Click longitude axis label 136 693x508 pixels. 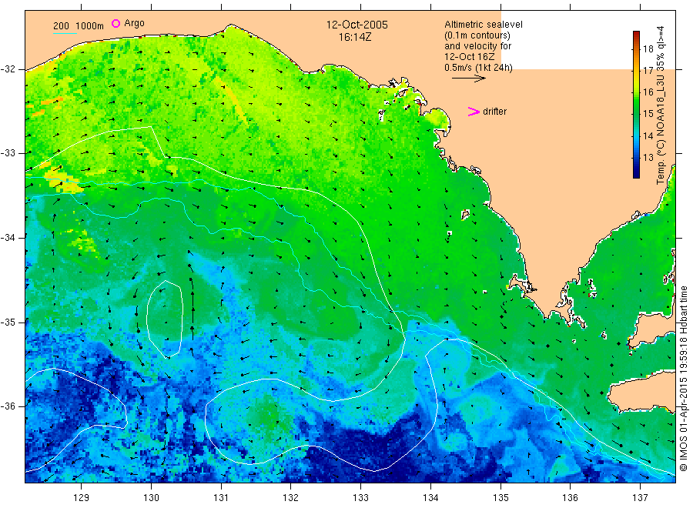[x=570, y=498]
